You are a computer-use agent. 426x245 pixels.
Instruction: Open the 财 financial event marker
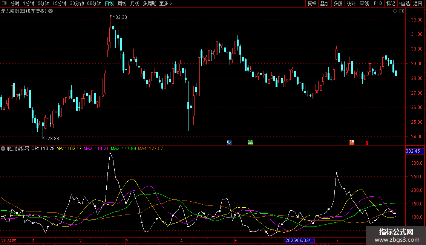coord(229,142)
